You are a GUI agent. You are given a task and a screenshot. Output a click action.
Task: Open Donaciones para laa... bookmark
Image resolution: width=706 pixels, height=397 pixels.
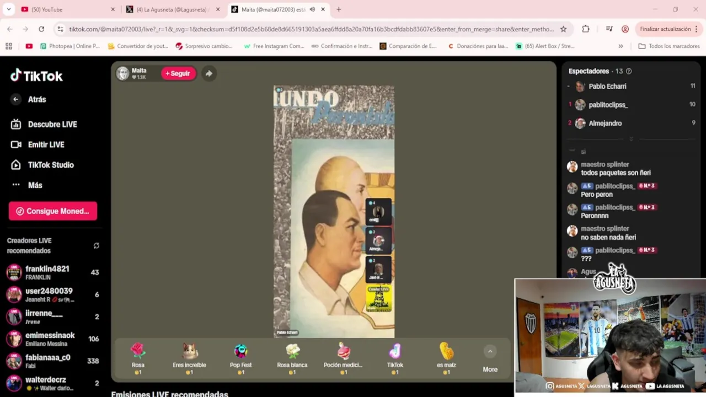click(x=478, y=46)
